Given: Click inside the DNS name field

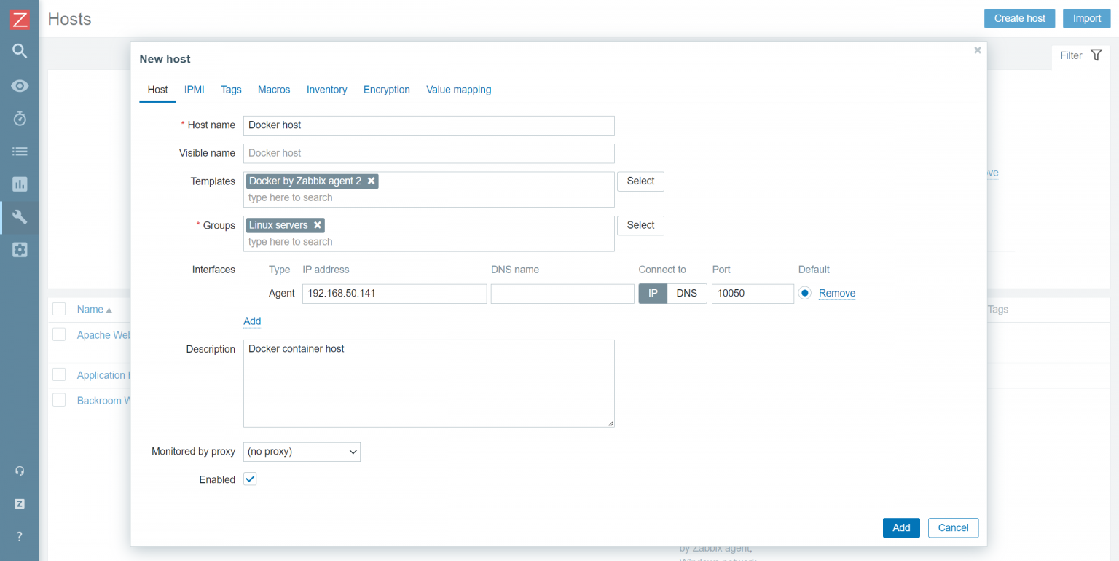Looking at the screenshot, I should point(562,293).
